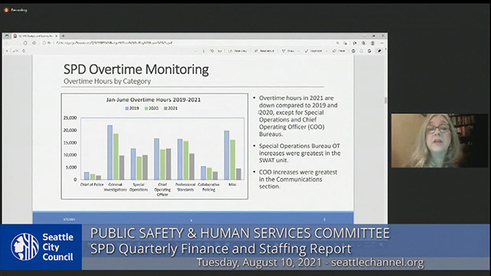Viewport: 491px width, 276px height.
Task: Close the SPD Budget PDF tab
Action: [x=56, y=36]
